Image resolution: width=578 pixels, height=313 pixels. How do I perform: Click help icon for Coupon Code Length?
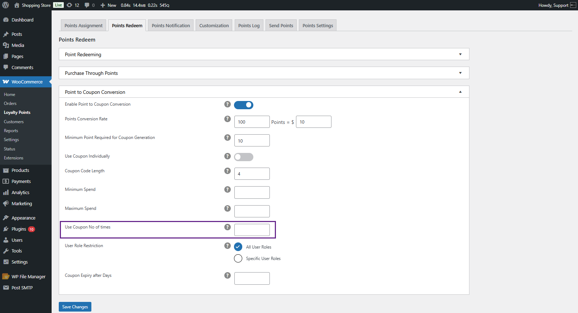pos(227,171)
